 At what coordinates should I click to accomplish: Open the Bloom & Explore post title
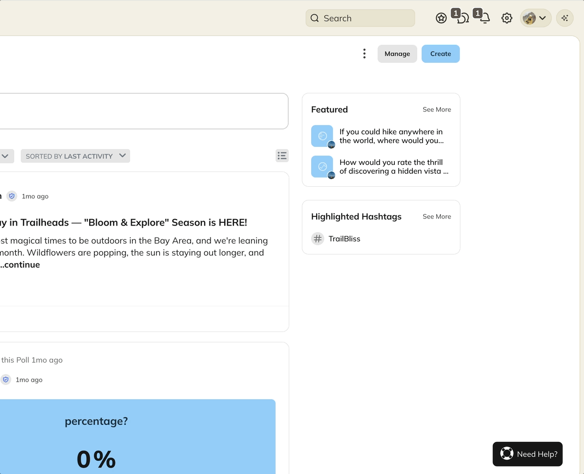(x=123, y=222)
